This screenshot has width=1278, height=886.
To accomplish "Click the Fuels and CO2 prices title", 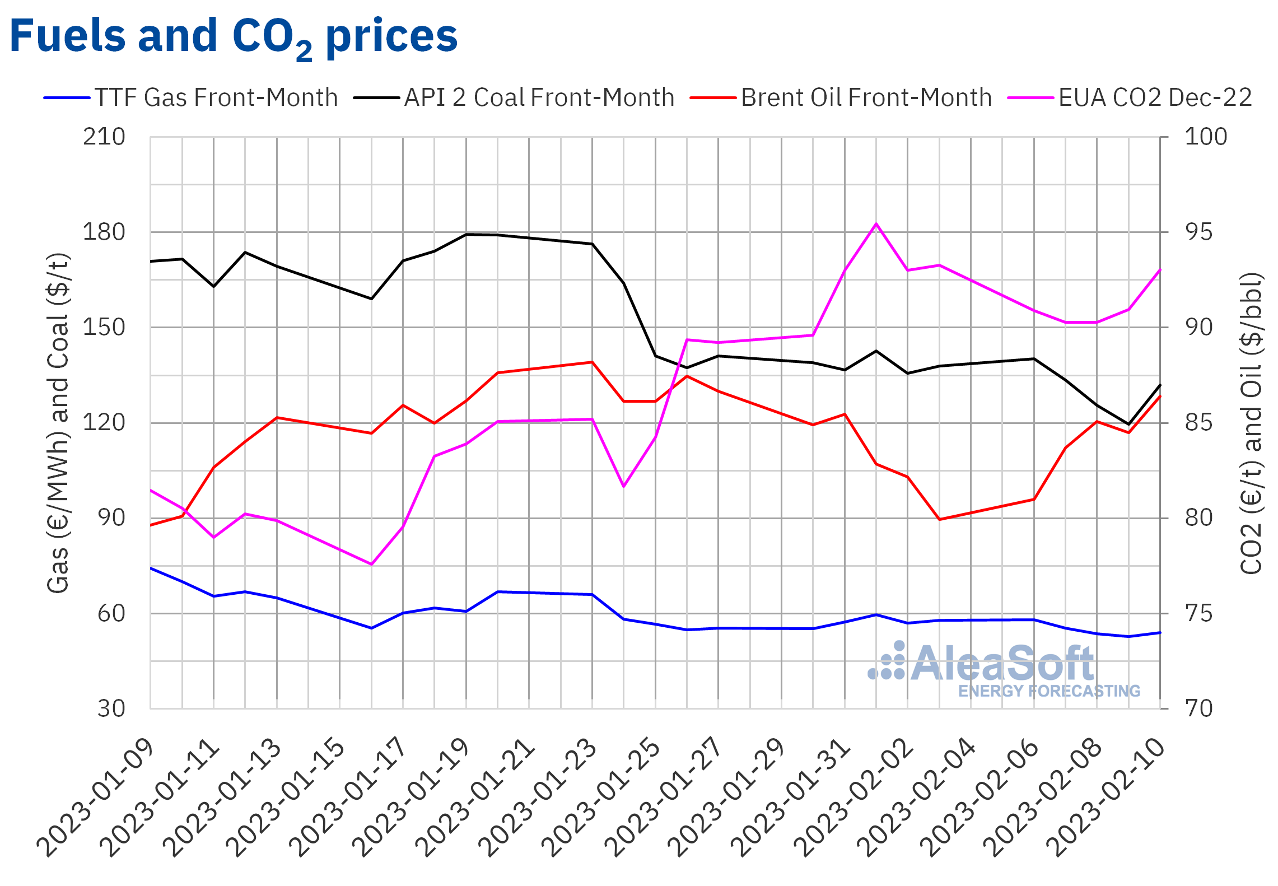I will 234,36.
